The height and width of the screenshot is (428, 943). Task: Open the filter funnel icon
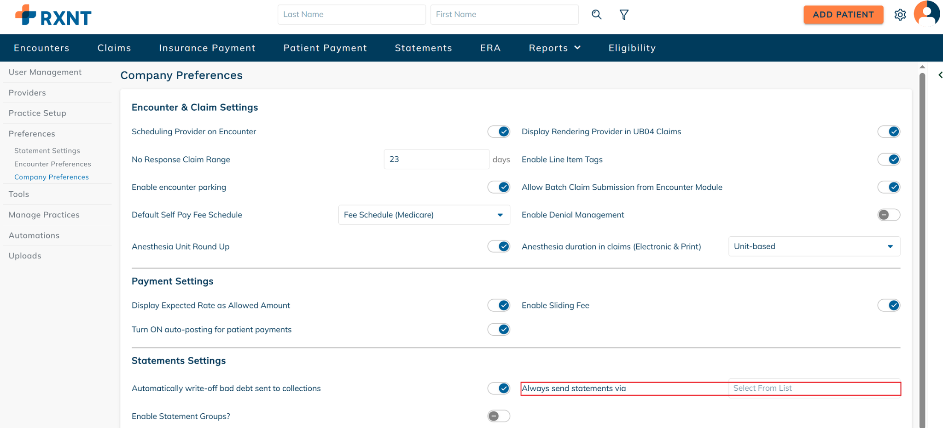[x=624, y=15]
